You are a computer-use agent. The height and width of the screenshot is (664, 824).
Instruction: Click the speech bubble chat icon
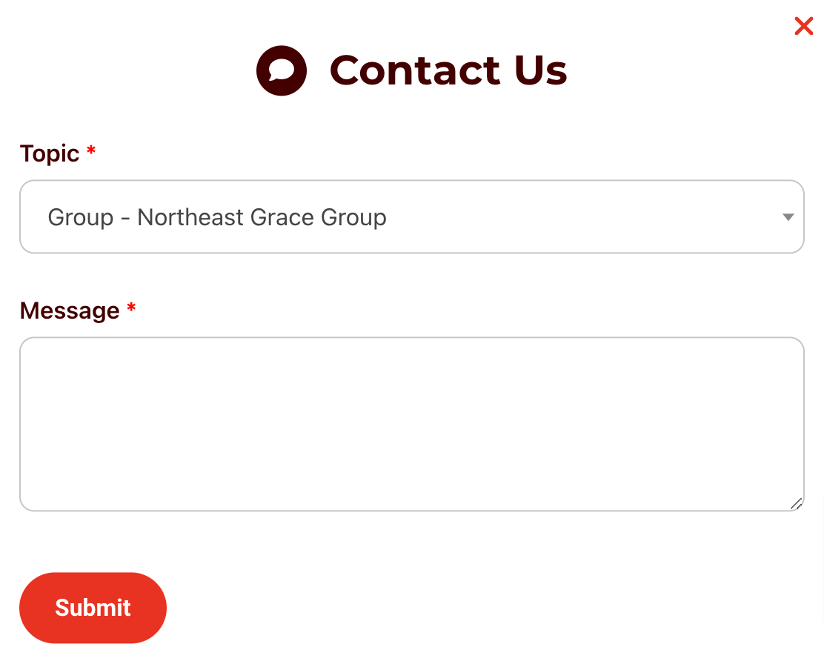tap(282, 70)
